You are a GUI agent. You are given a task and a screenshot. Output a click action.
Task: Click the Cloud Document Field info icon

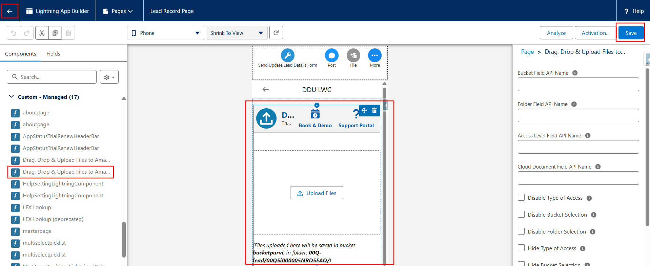598,167
